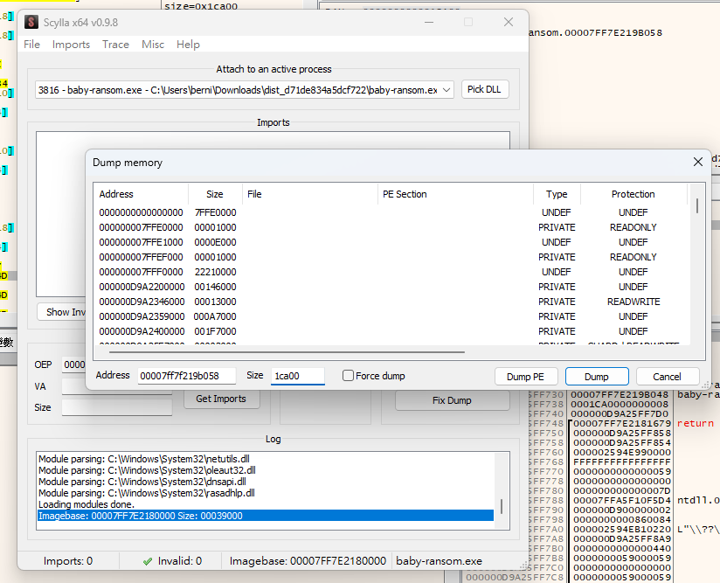The image size is (720, 583).
Task: Open the Trace menu
Action: (115, 45)
